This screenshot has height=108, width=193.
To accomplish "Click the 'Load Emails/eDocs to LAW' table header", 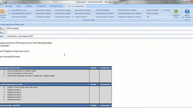I will pyautogui.click(x=11, y=85).
